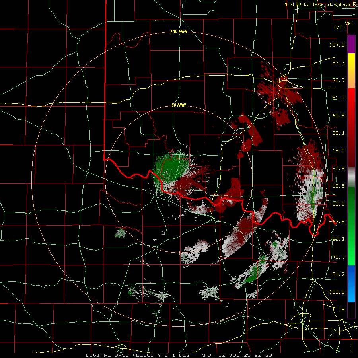Click the TH legend label
The height and width of the screenshot is (358, 358).
click(x=342, y=310)
